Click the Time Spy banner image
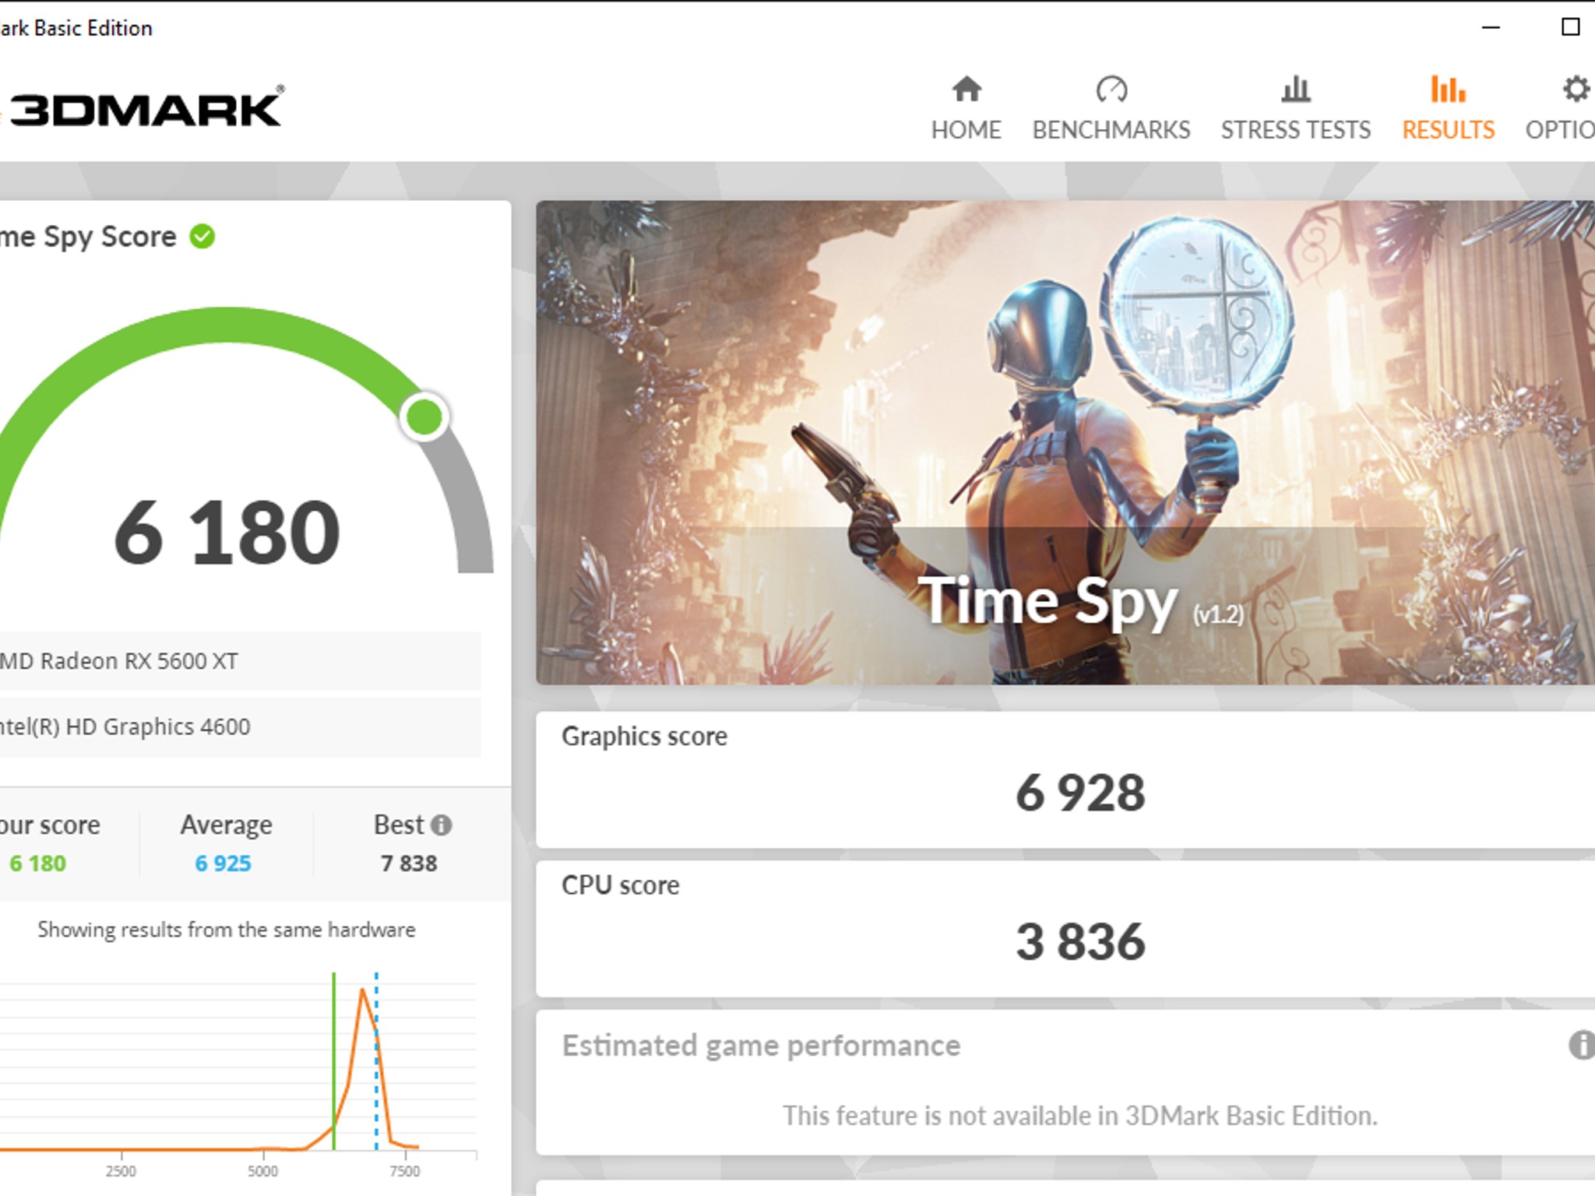Screen dimensions: 1595x1196 [x=1064, y=442]
